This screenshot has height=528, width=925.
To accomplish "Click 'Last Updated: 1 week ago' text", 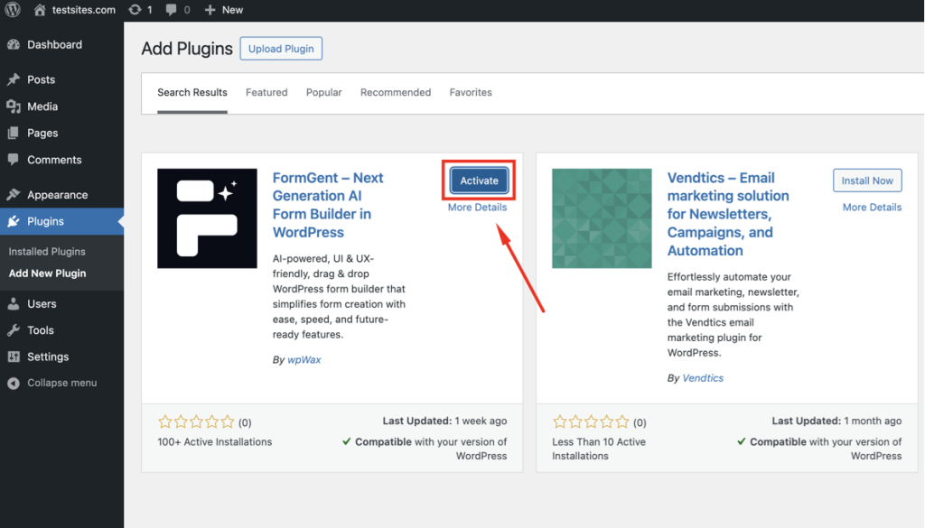I will click(444, 421).
